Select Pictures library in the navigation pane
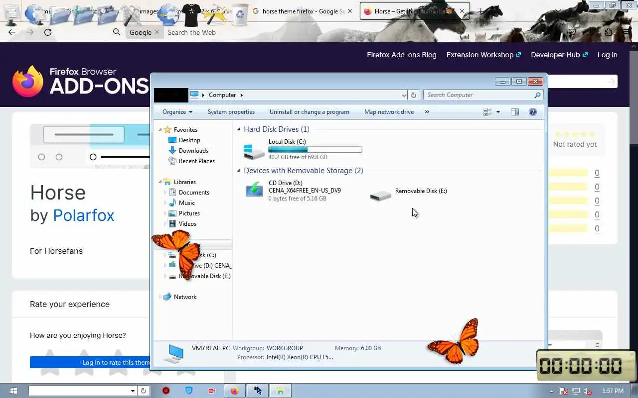Viewport: 638px width, 398px height. [189, 213]
